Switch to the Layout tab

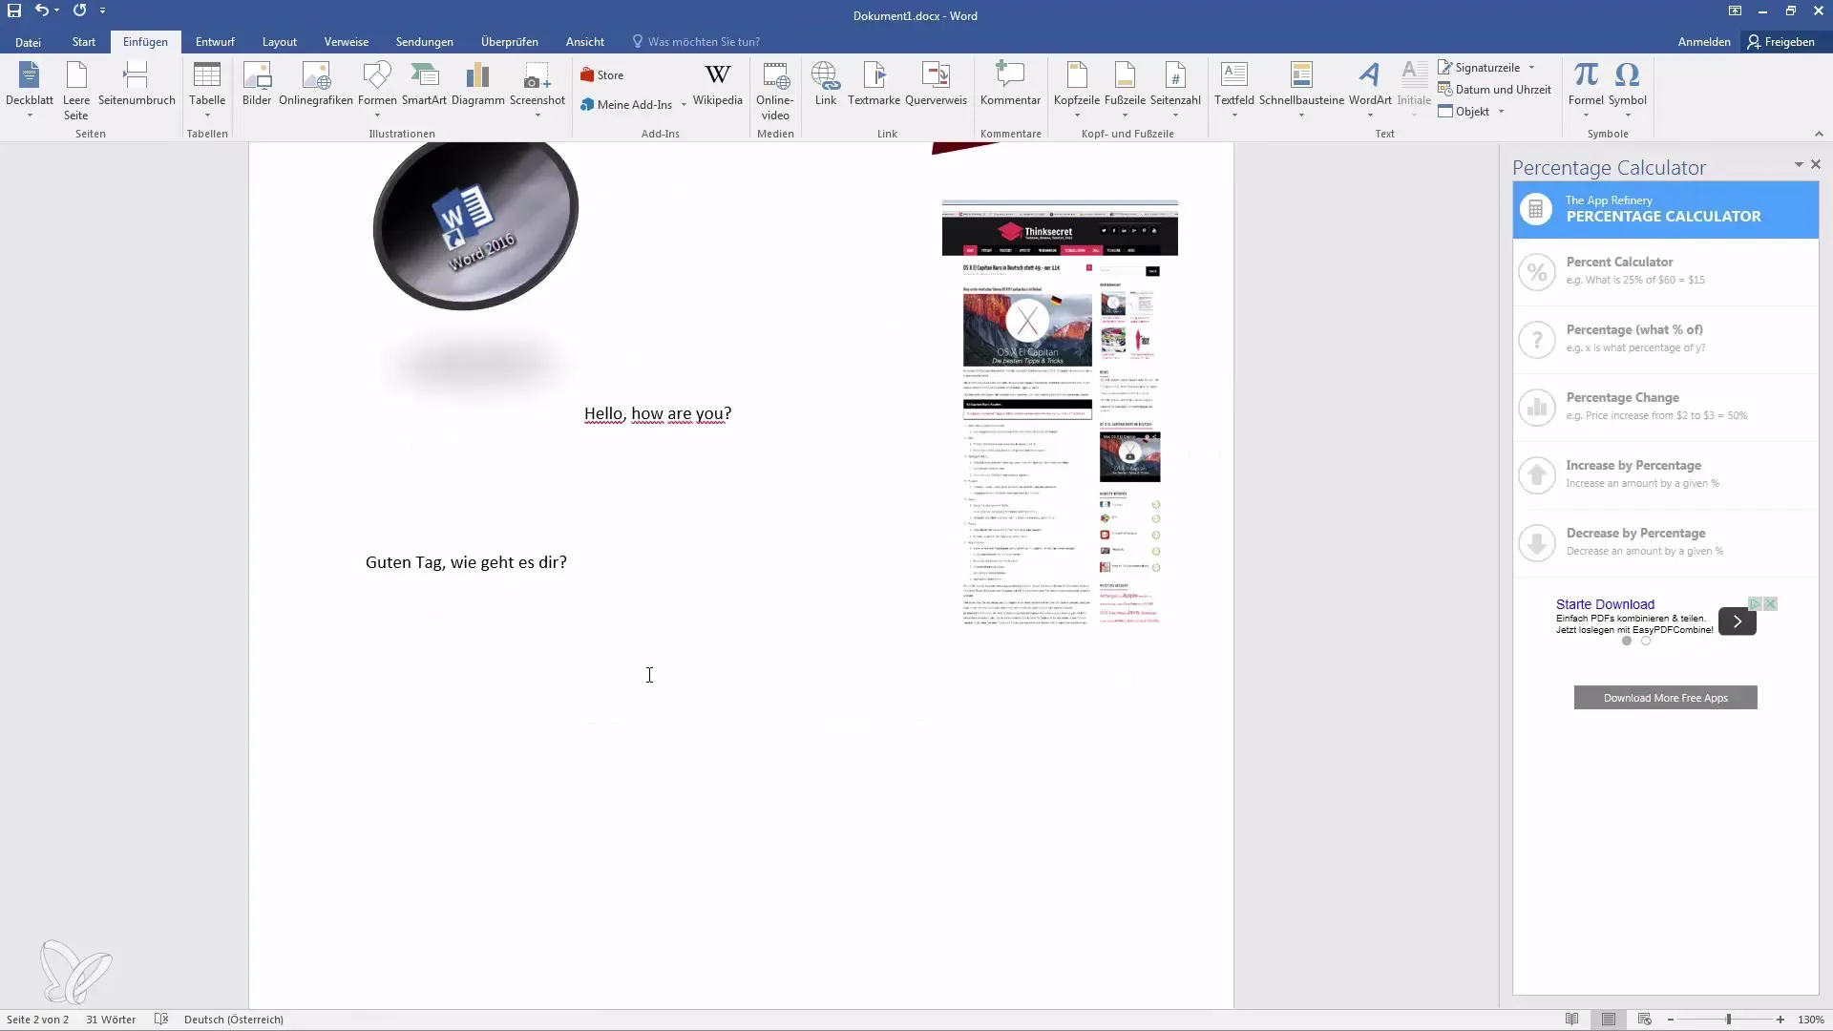[280, 42]
